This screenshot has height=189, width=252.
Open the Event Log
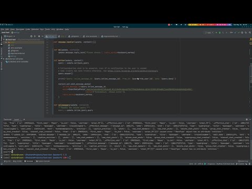[x=243, y=161]
